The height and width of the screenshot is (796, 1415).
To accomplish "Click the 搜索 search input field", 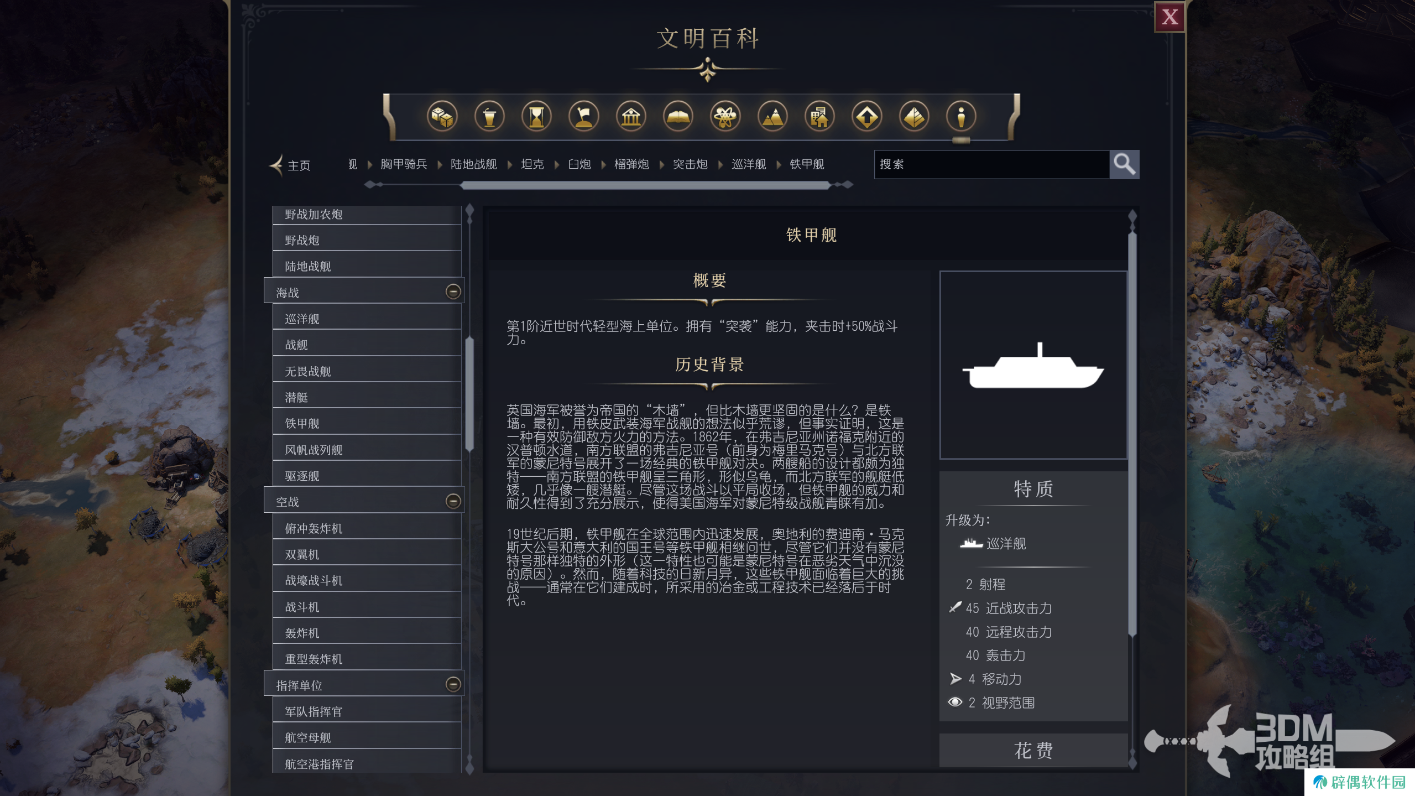I will click(991, 164).
